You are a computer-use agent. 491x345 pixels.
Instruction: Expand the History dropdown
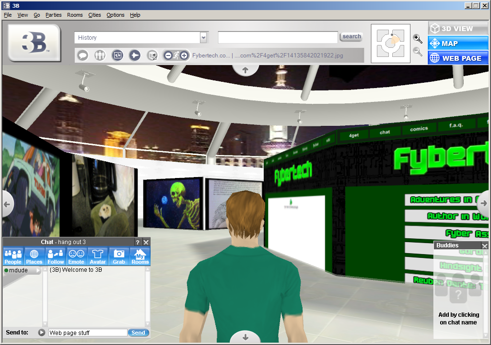tap(203, 37)
